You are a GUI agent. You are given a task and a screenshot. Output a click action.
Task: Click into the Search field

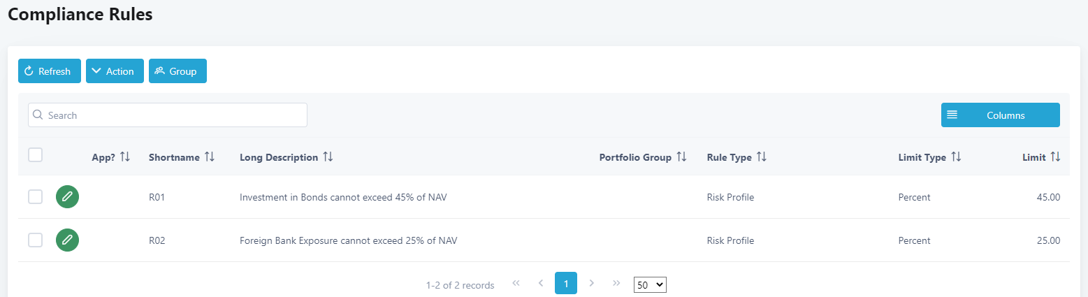pos(168,115)
